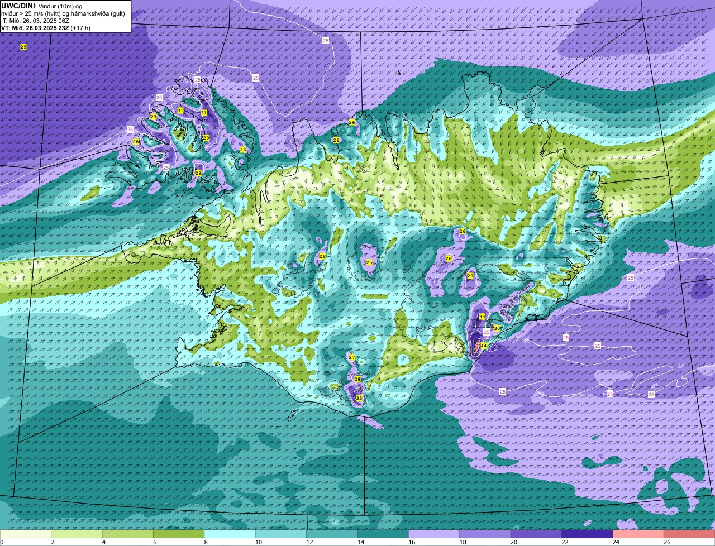The height and width of the screenshot is (546, 715).
Task: Select the legend scale value 10
Action: pos(259,542)
